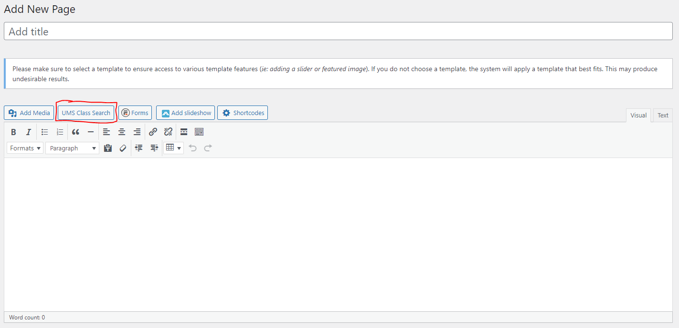Insert a horizontal line

click(91, 132)
